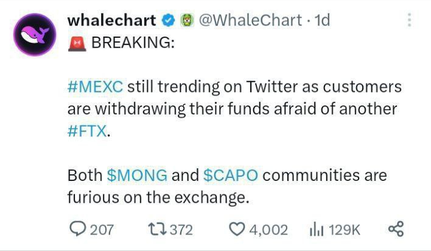The height and width of the screenshot is (251, 431).
Task: Open the #MEXC hashtag
Action: pyautogui.click(x=95, y=87)
